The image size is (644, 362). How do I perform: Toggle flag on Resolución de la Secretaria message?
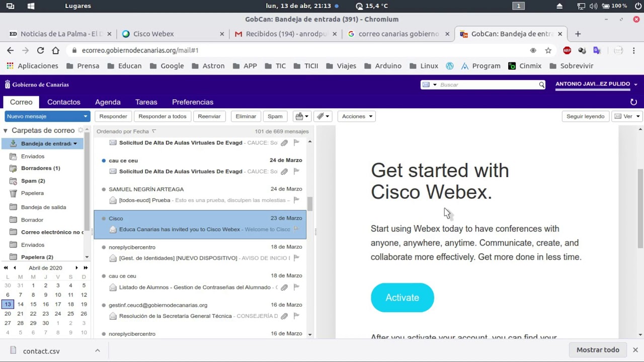[x=296, y=316]
